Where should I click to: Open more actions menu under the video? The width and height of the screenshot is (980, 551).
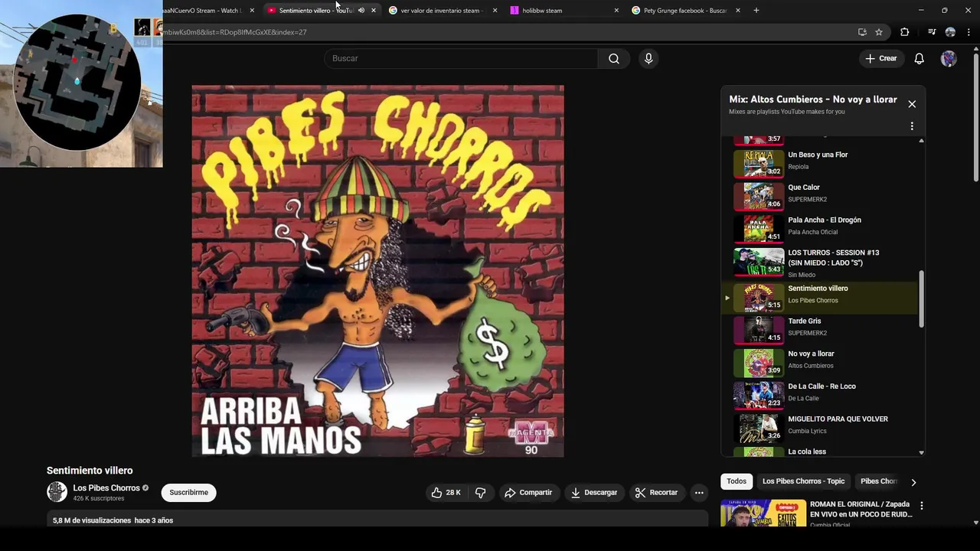click(x=699, y=493)
